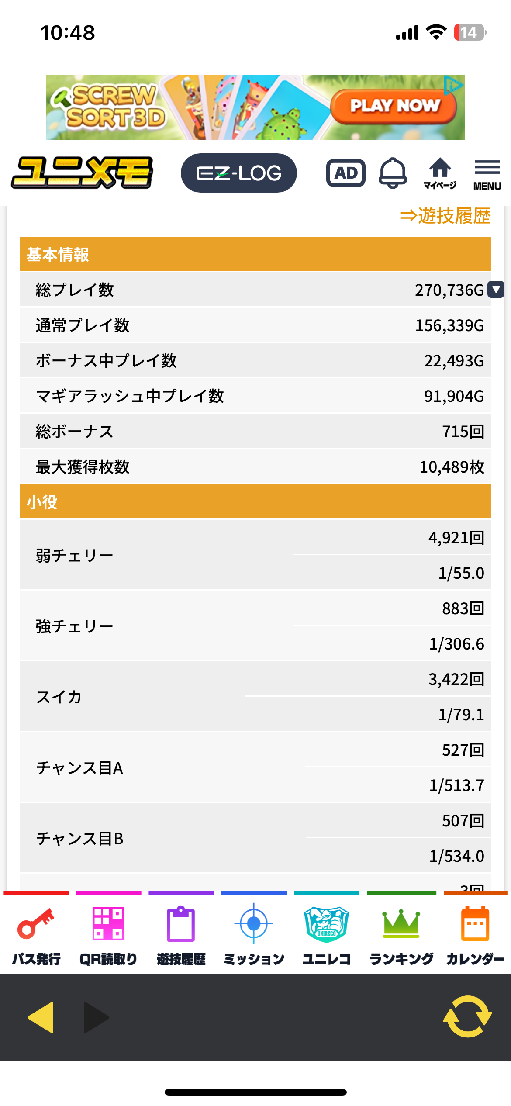Open the hamburger MENU
The height and width of the screenshot is (1106, 511).
487,174
